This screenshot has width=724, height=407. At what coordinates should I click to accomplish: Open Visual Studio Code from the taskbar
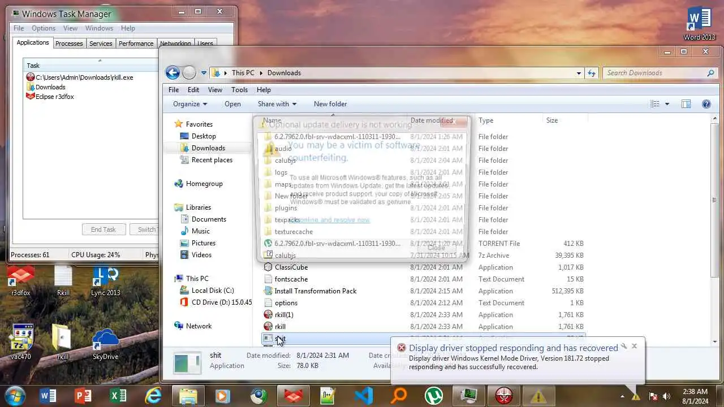364,396
